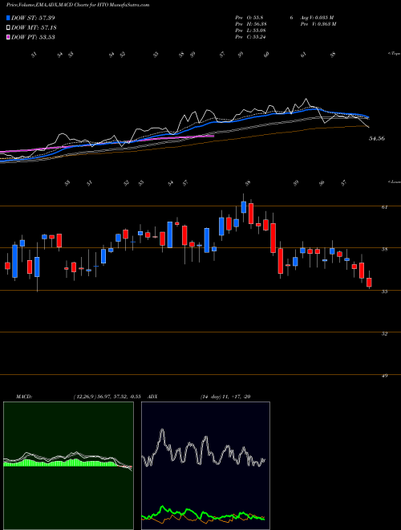Click the ADX panel label
This screenshot has height=530, width=401.
(151, 397)
